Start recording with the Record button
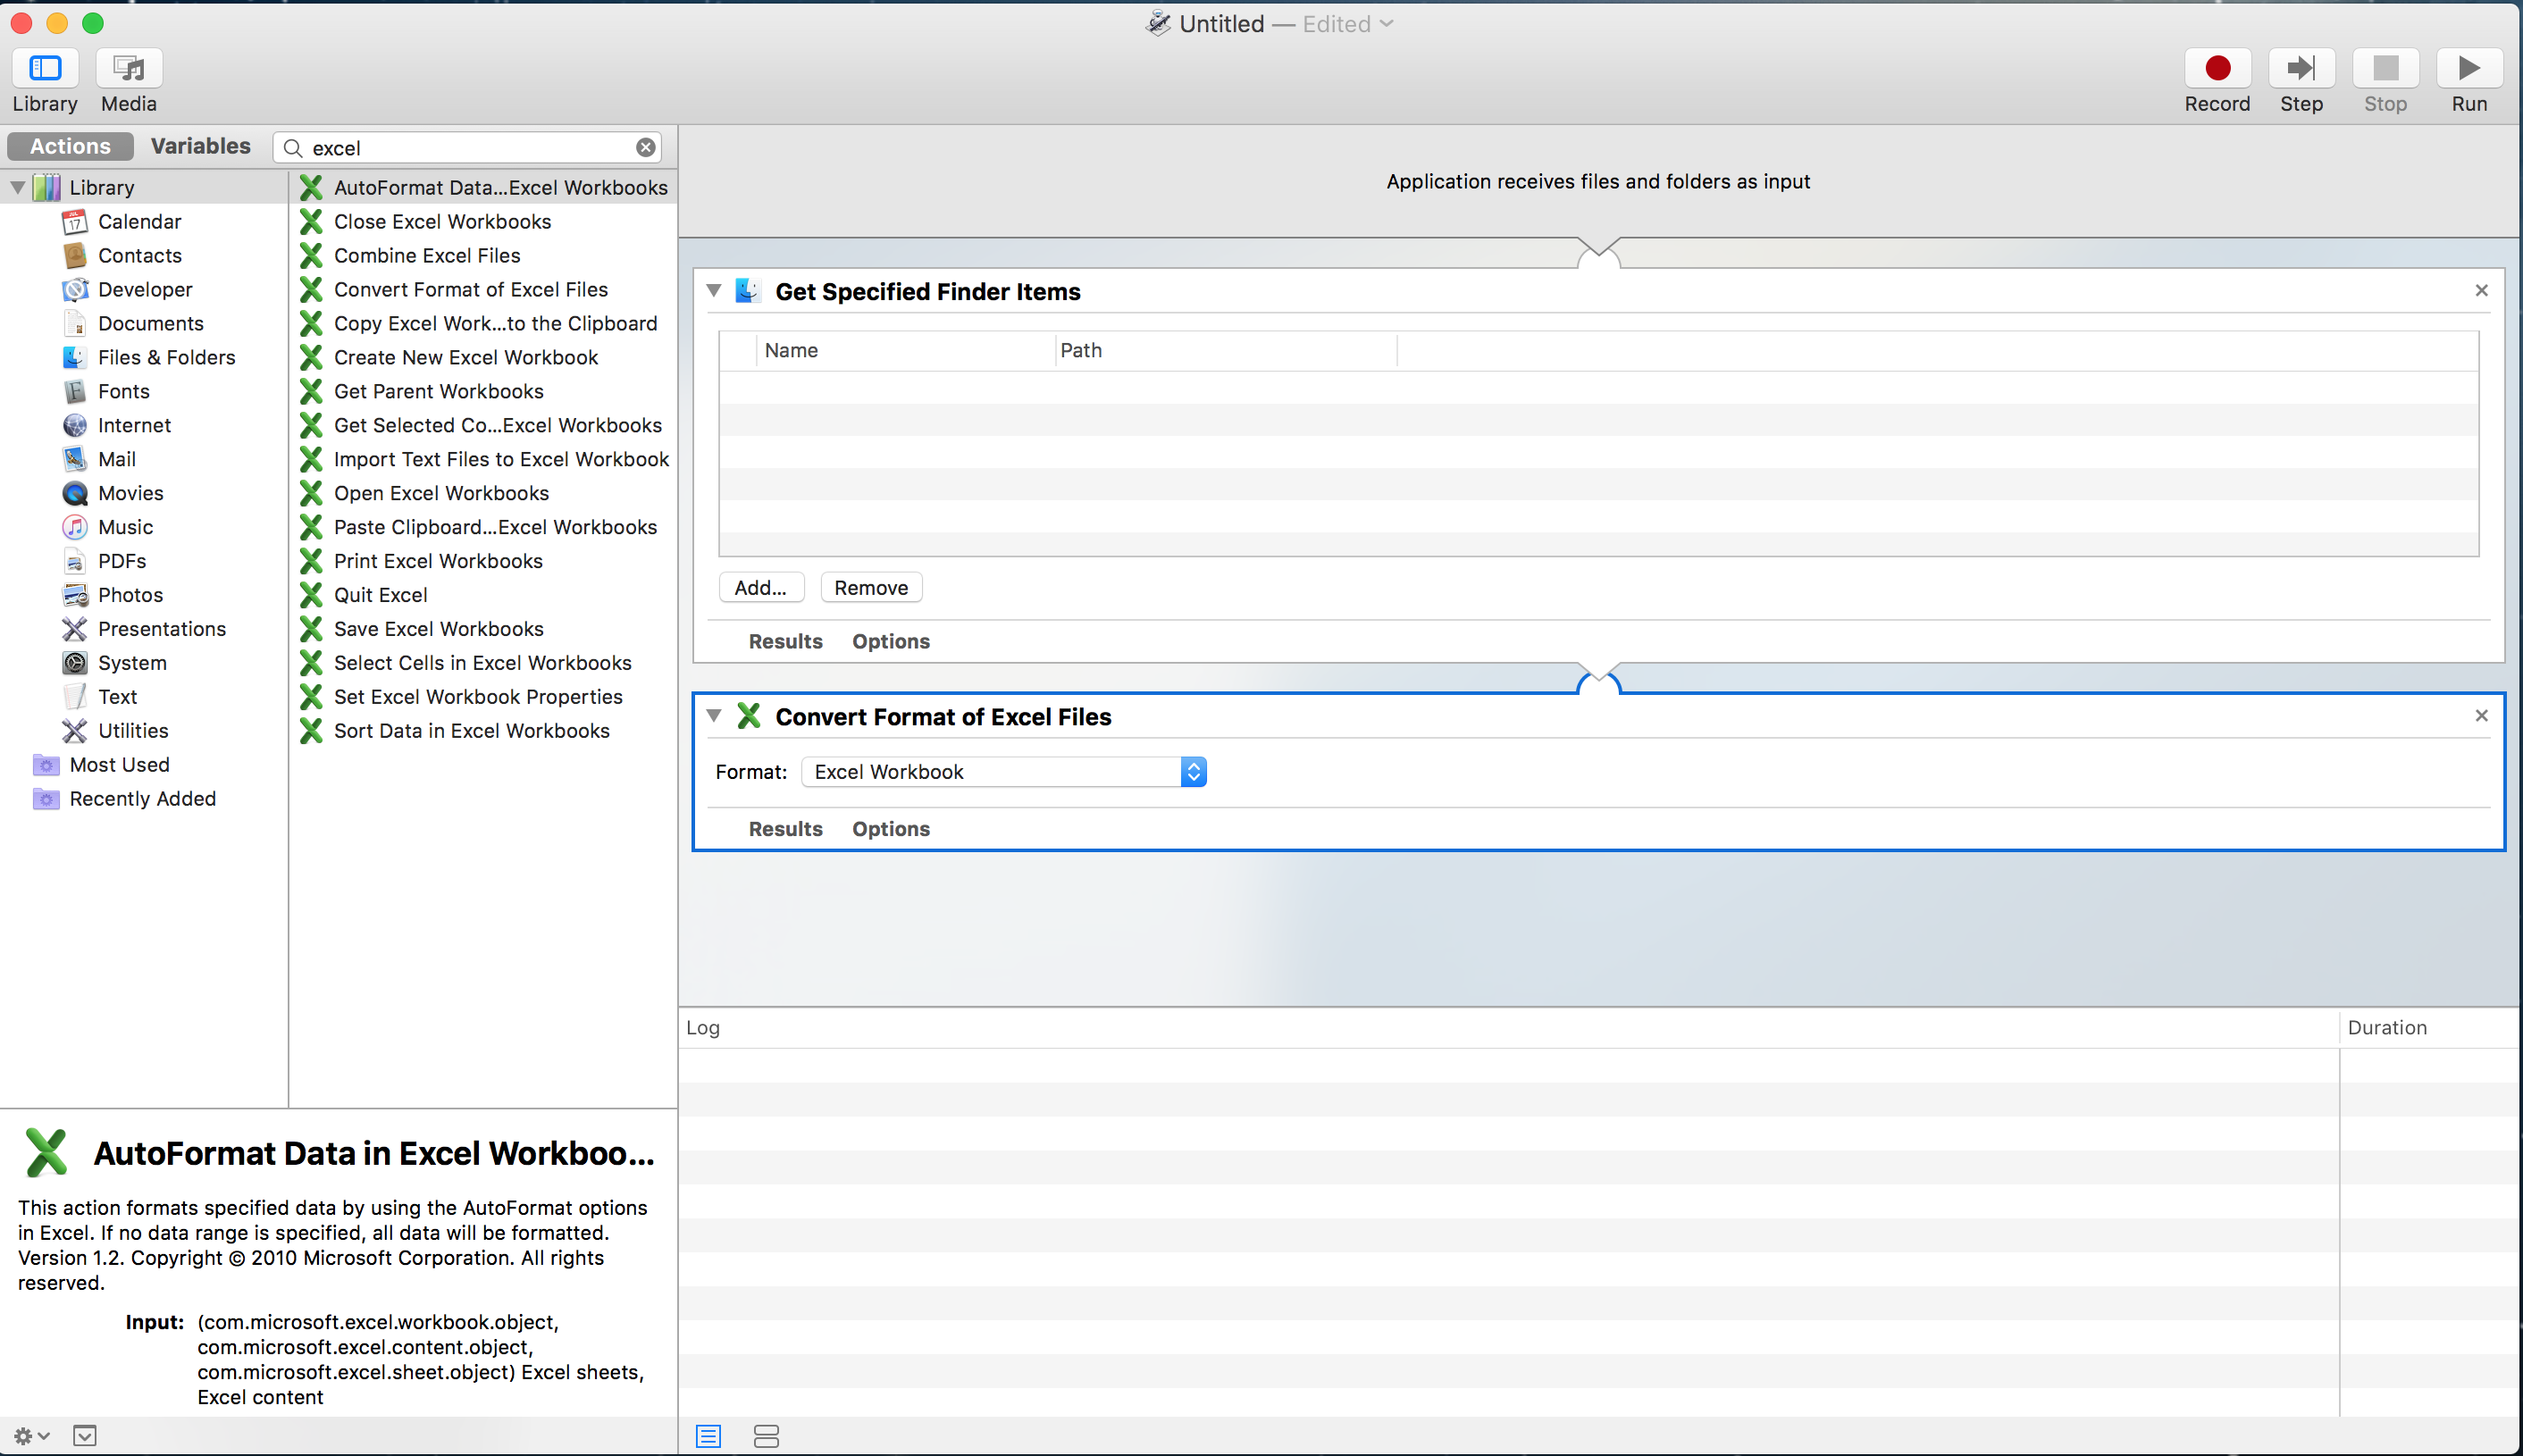Image resolution: width=2523 pixels, height=1456 pixels. tap(2217, 68)
